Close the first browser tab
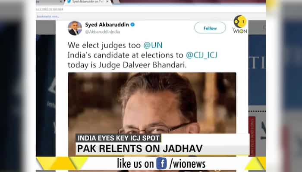This screenshot has width=302, height=172. [61, 2]
